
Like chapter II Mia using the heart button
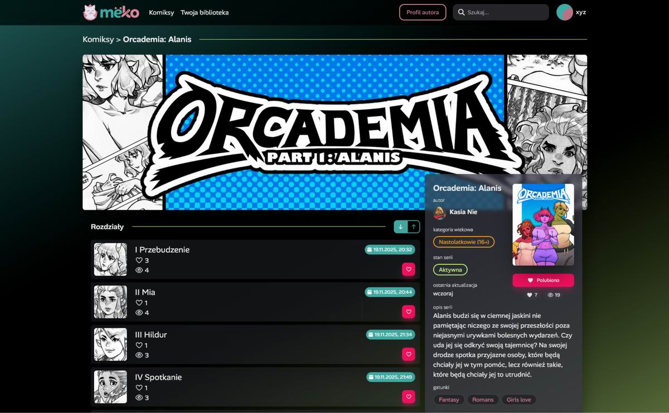click(x=409, y=312)
